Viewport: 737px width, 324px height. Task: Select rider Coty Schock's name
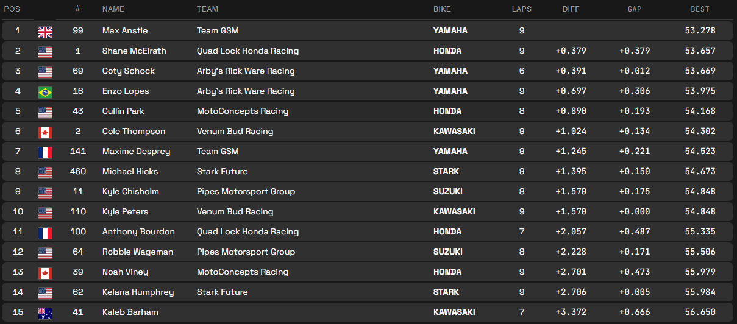tap(129, 71)
